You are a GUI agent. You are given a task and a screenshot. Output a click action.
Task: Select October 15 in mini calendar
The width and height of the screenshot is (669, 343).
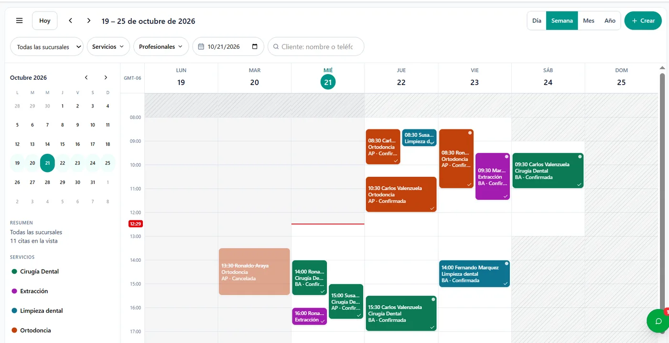tap(62, 144)
